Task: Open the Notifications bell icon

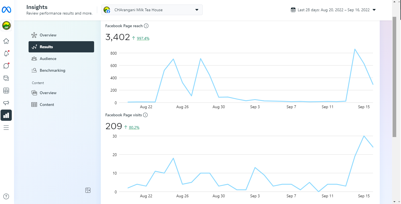Action: [6, 54]
